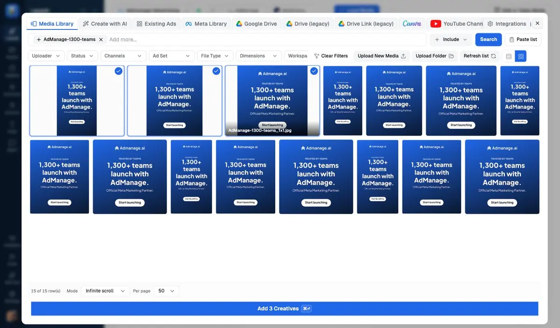The height and width of the screenshot is (328, 560).
Task: Open the Channels filter dropdown
Action: pos(123,56)
